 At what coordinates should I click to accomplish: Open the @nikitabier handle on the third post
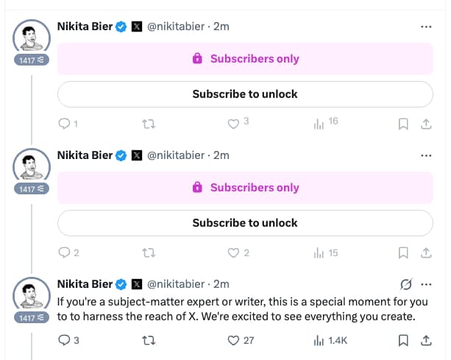point(177,284)
